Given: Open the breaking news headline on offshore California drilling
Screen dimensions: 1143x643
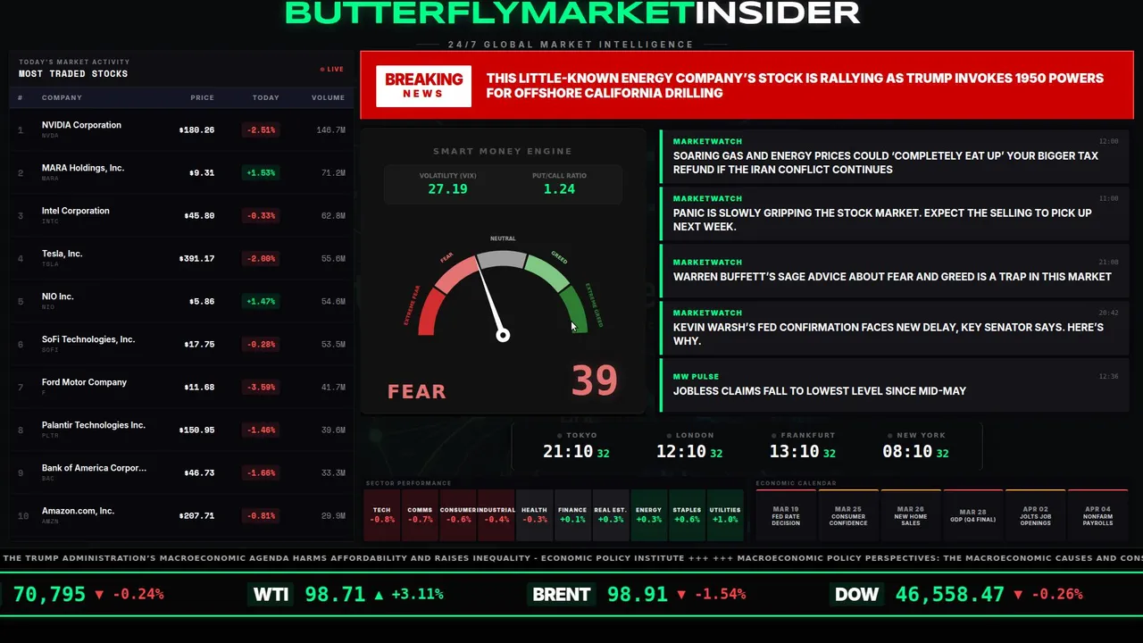Looking at the screenshot, I should point(795,86).
